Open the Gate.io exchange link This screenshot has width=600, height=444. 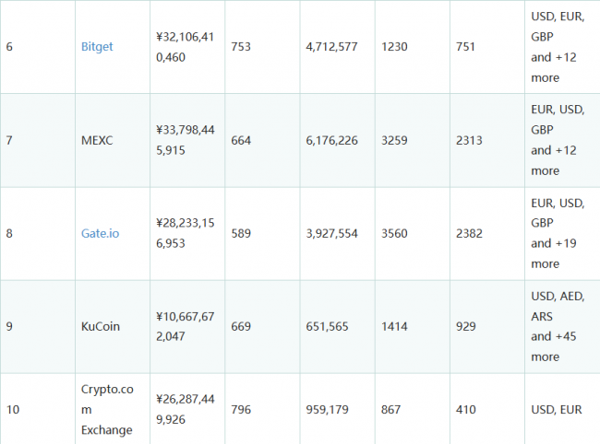(100, 233)
